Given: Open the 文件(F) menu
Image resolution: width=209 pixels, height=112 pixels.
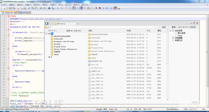Looking at the screenshot, I should point(4,5).
